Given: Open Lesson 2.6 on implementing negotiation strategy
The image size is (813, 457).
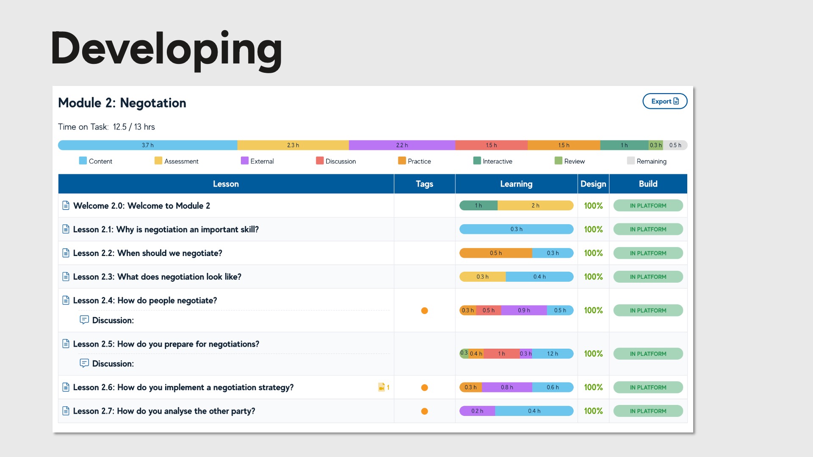Looking at the screenshot, I should coord(183,387).
